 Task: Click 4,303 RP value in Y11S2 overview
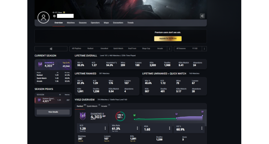point(98,117)
